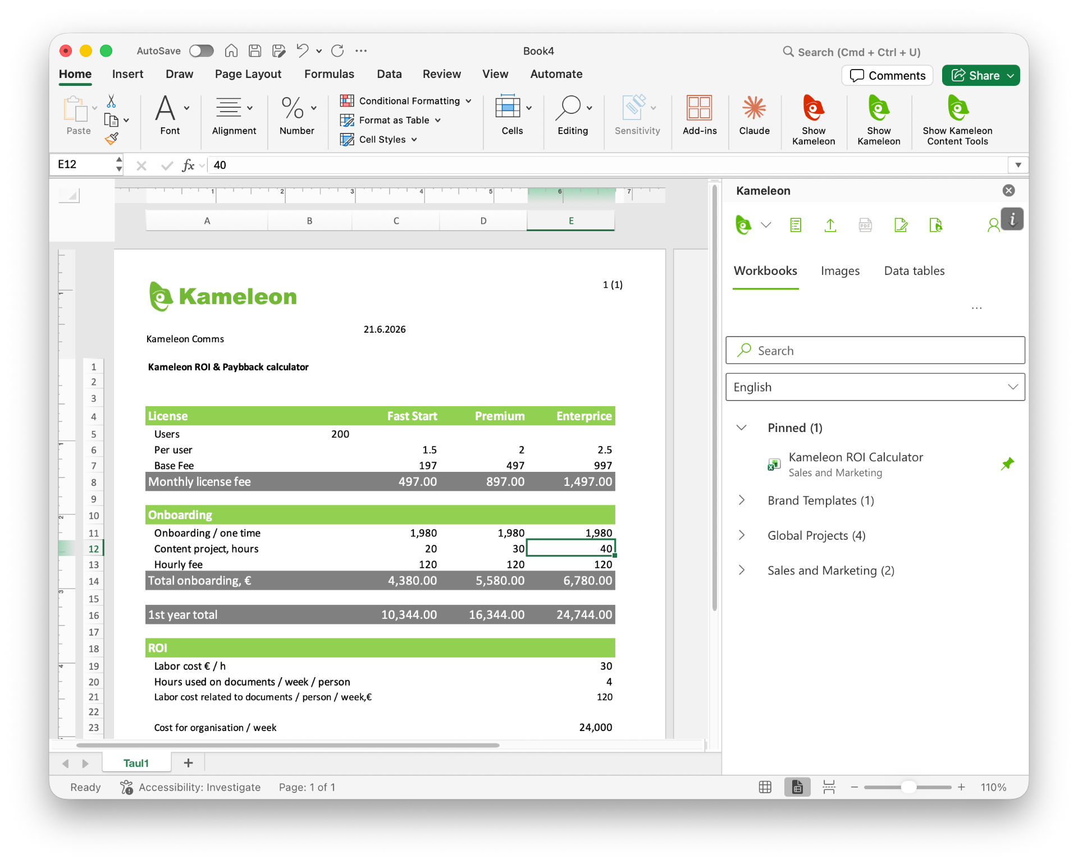This screenshot has width=1078, height=864.
Task: Click the Kameleon panel document list icon
Action: pos(795,225)
